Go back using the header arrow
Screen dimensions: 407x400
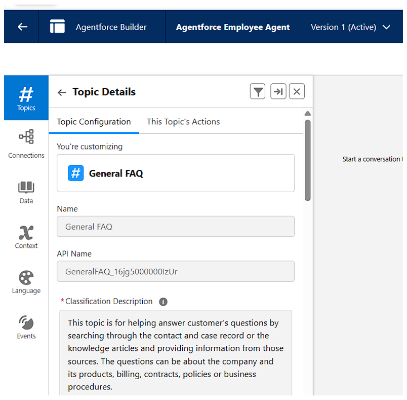23,26
